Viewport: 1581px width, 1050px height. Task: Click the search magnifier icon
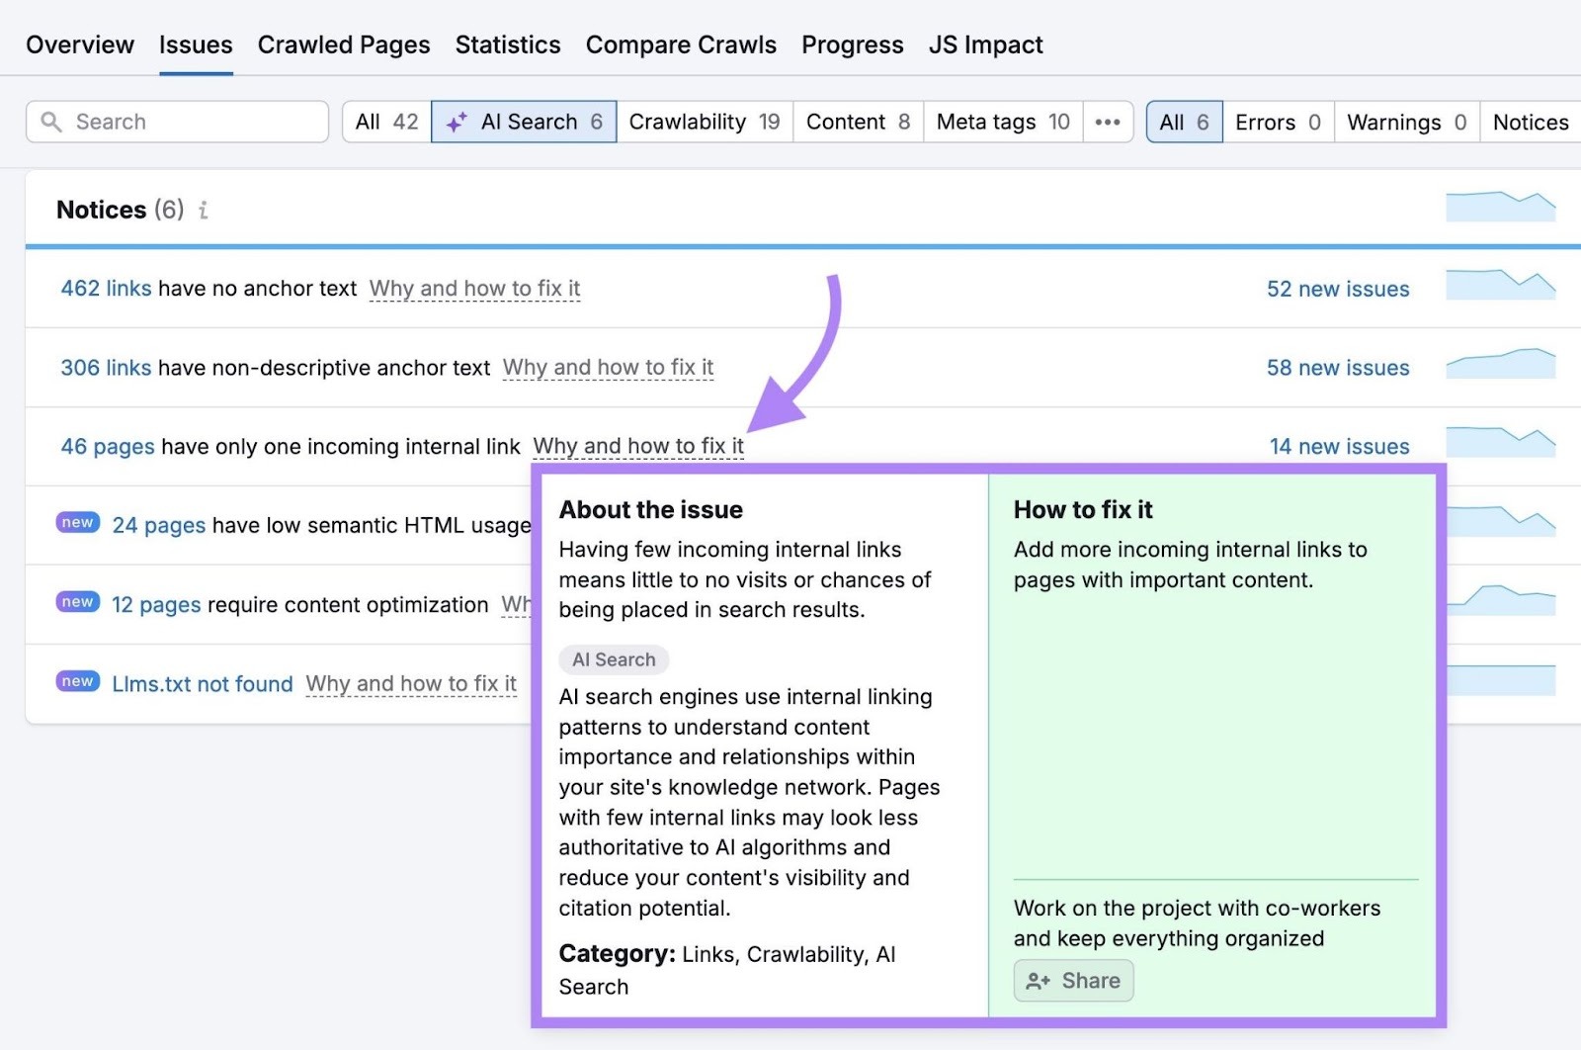click(51, 122)
